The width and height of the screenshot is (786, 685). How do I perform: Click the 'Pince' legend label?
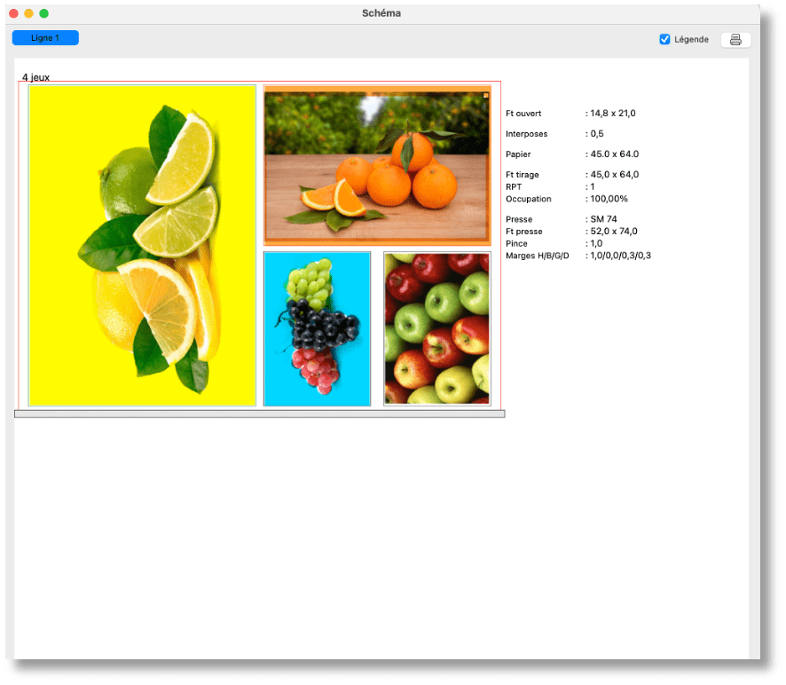pyautogui.click(x=516, y=244)
